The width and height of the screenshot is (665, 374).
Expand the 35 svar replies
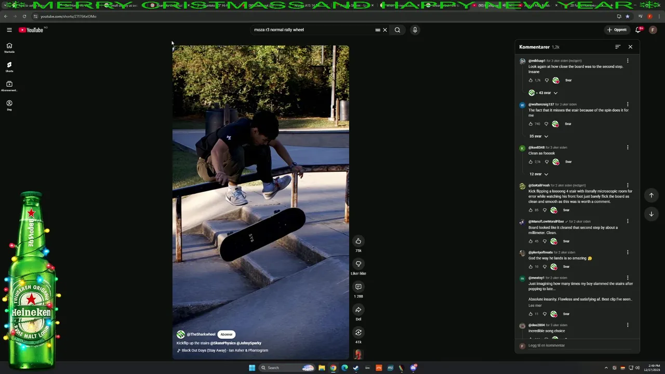click(539, 136)
